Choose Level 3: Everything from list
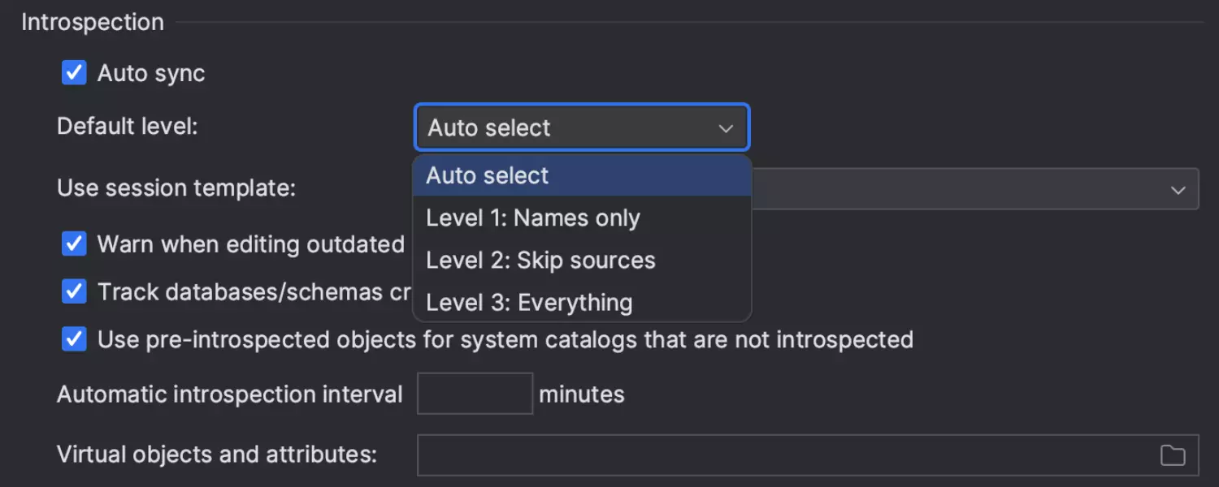 pyautogui.click(x=529, y=303)
